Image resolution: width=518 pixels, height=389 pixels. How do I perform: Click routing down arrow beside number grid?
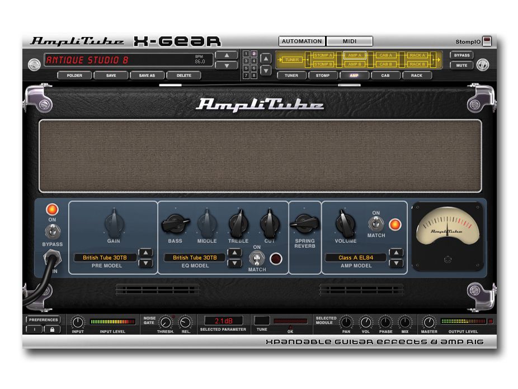coord(266,70)
